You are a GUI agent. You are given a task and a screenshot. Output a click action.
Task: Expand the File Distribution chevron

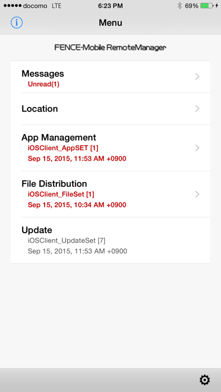[x=197, y=194]
